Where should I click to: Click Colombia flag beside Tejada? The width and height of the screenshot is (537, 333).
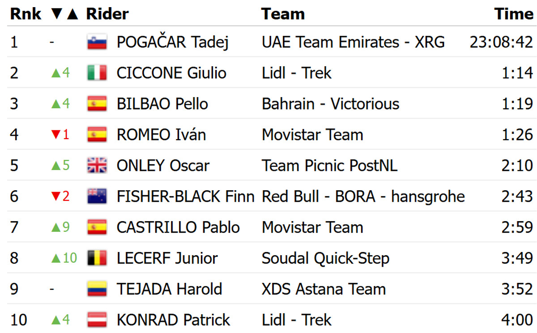coord(97,289)
